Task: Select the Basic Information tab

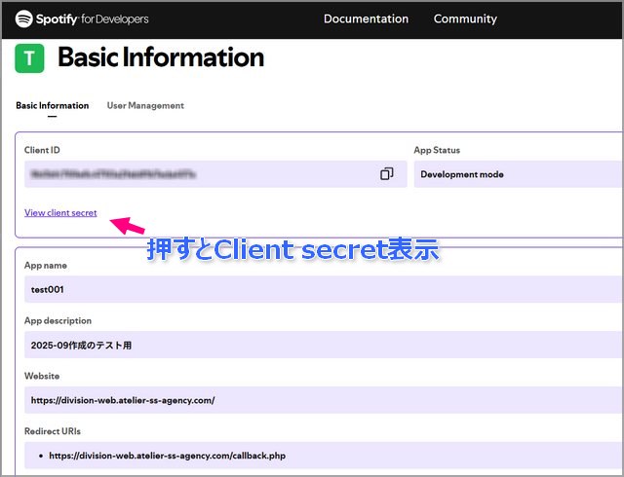Action: tap(52, 105)
